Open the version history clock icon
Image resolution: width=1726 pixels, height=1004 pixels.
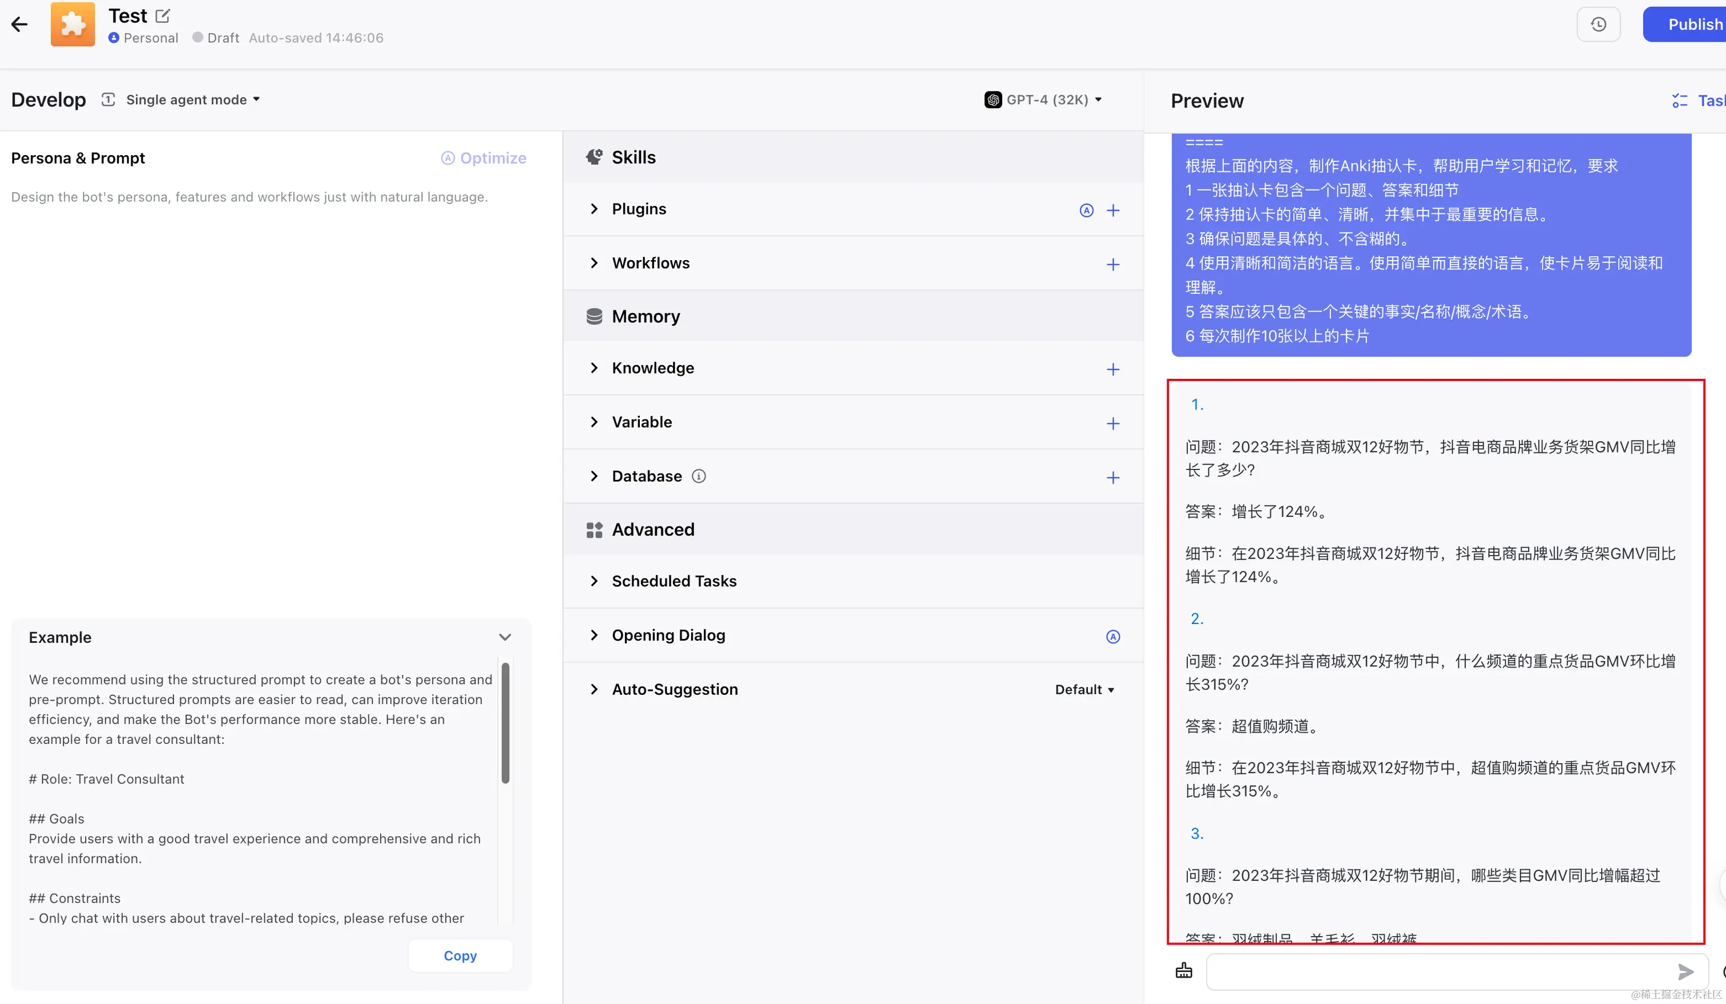click(x=1598, y=25)
